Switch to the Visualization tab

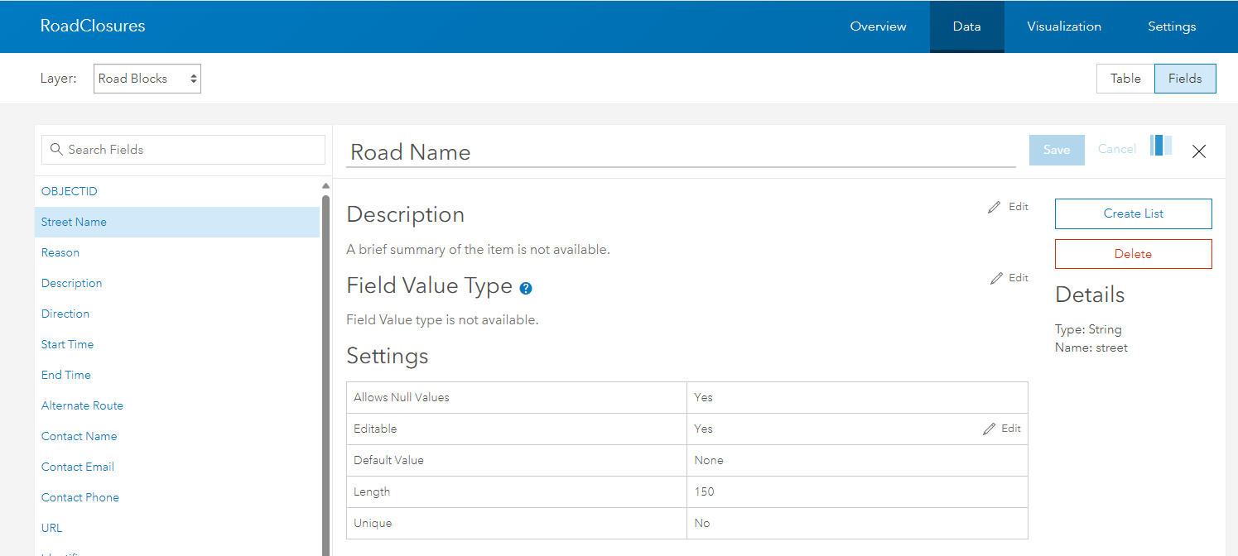(1063, 26)
